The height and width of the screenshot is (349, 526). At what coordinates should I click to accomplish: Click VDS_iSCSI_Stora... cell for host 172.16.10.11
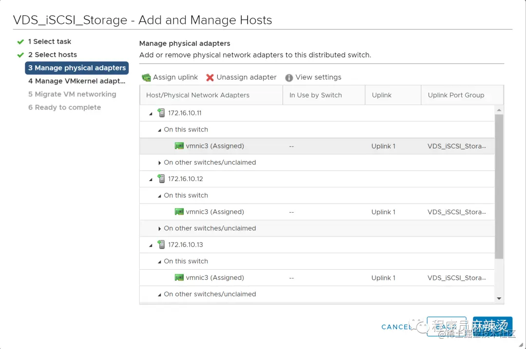click(x=456, y=146)
